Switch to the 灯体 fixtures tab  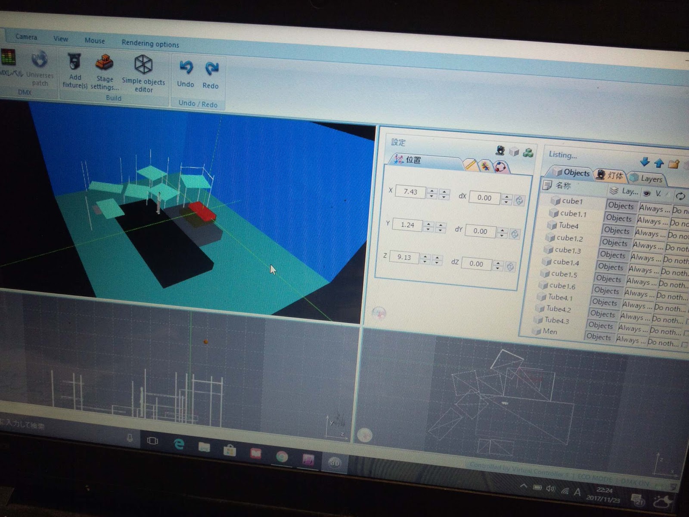click(x=610, y=175)
